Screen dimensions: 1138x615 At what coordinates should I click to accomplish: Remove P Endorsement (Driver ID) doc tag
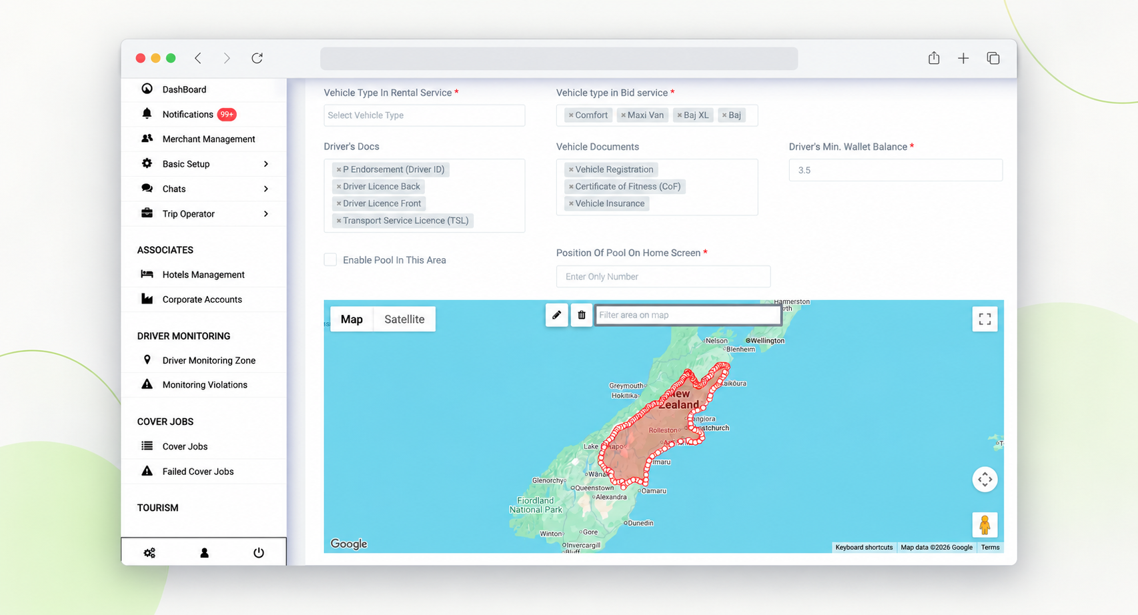point(338,169)
